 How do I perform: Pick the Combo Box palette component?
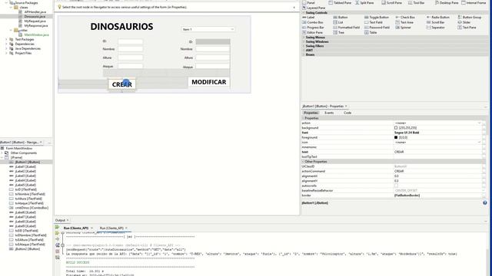click(x=313, y=22)
